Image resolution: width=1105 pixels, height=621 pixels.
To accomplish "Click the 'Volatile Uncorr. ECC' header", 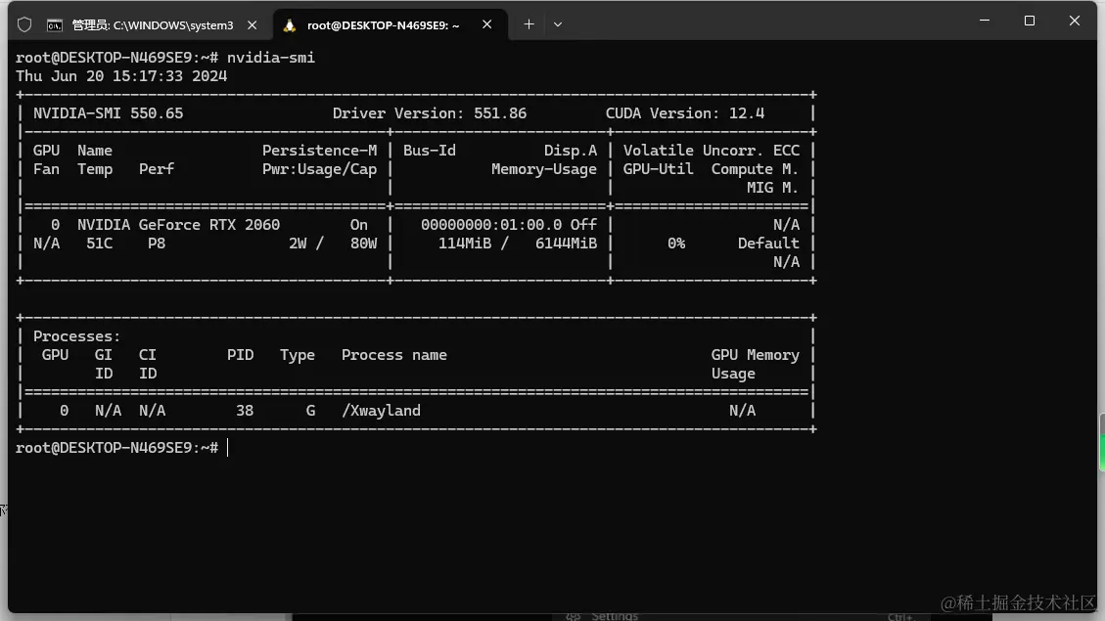I will 712,151.
